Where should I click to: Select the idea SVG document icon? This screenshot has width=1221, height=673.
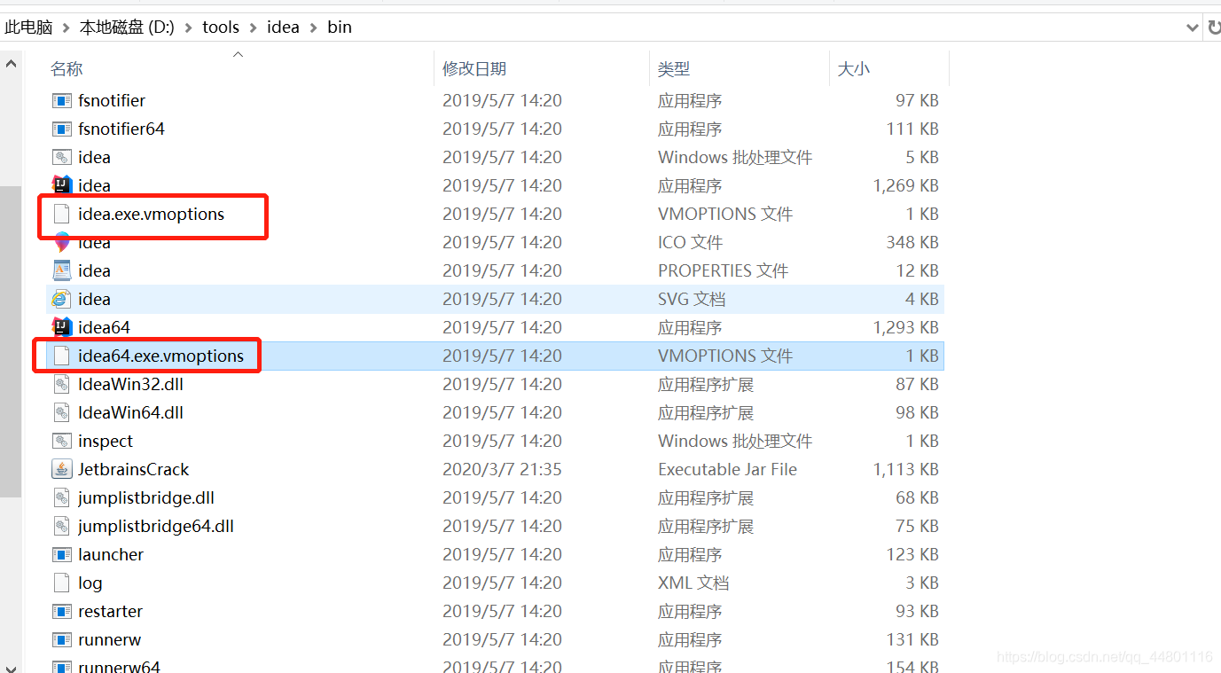coord(61,299)
